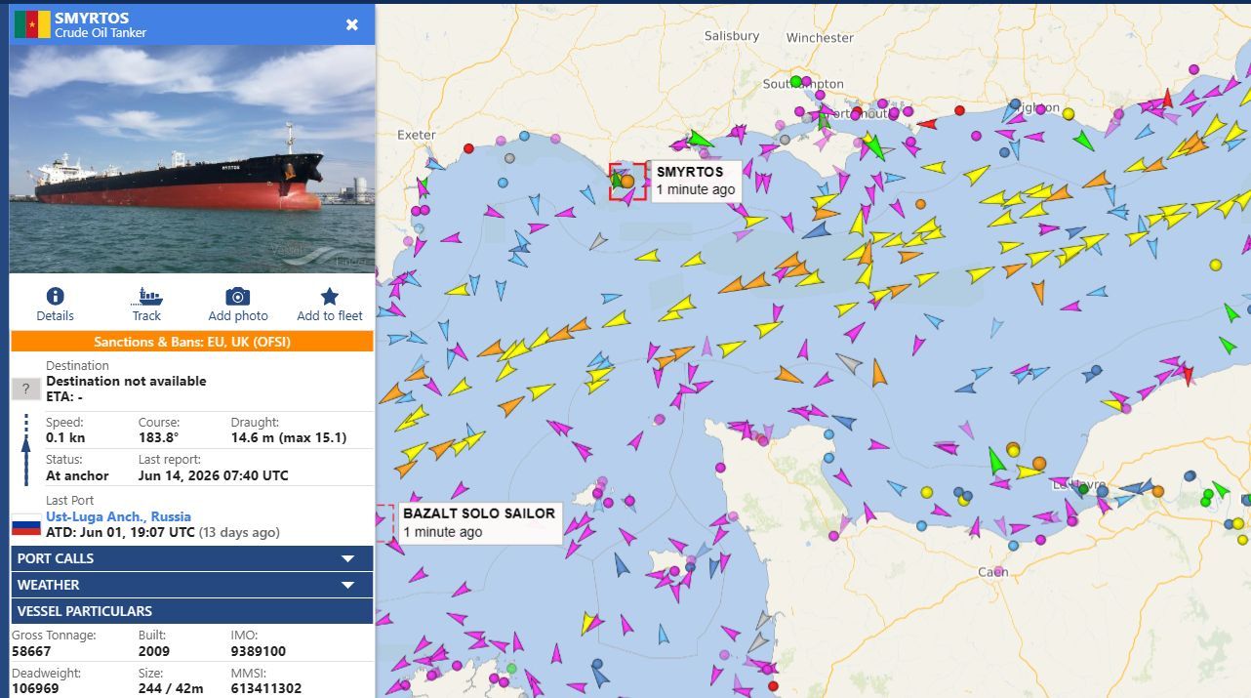Image resolution: width=1251 pixels, height=698 pixels.
Task: Click vessel size 244 / 42m
Action: click(x=171, y=688)
